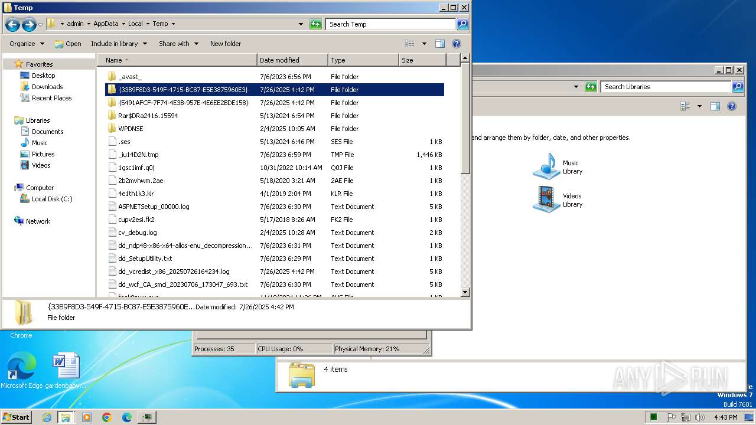756x425 pixels.
Task: Change your view icon in Temp window
Action: click(x=410, y=44)
